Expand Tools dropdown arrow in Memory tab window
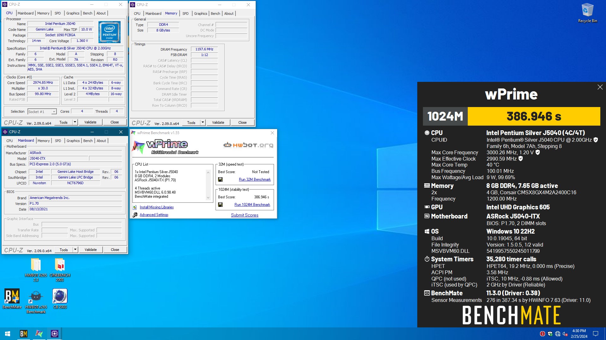606x340 pixels. 203,122
